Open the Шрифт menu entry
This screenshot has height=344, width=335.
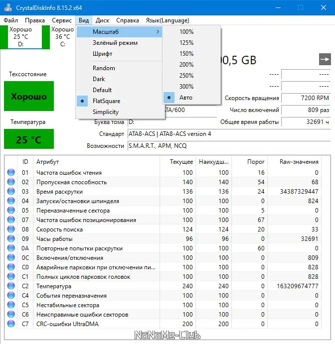(120, 54)
